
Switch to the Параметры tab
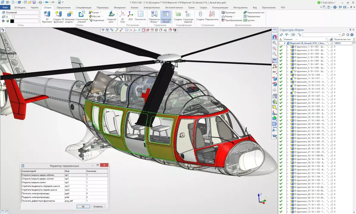[x=103, y=7]
